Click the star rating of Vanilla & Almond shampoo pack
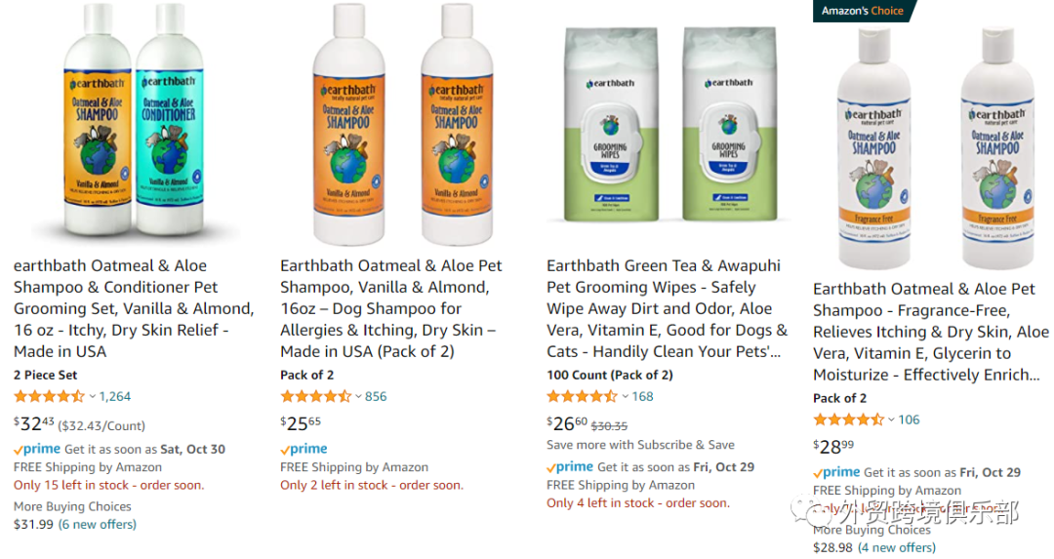Screen dimensions: 1054x559 tap(316, 396)
